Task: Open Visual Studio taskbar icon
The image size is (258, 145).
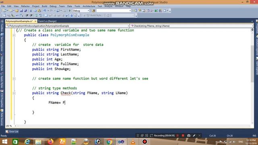Action: coord(121,142)
